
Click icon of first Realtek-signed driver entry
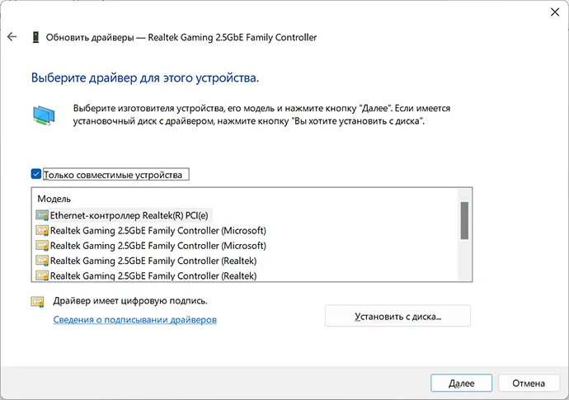click(42, 261)
